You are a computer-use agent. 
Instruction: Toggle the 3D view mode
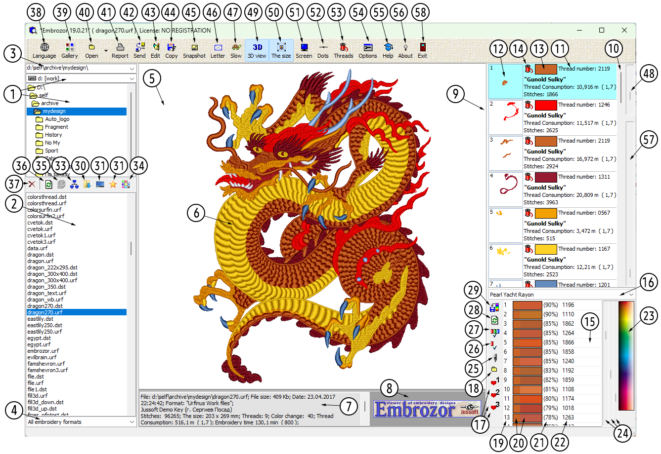[x=257, y=50]
